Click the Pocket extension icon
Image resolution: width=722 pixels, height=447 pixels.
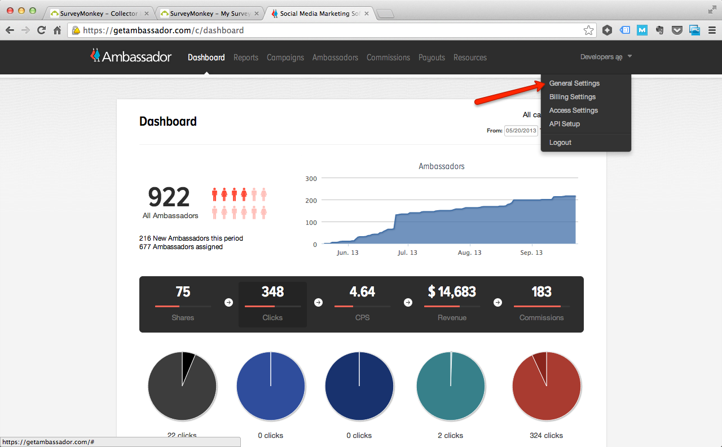pyautogui.click(x=677, y=30)
